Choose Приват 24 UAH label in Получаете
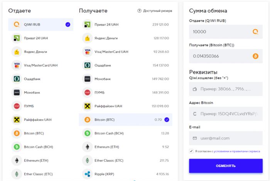 [x=106, y=25]
